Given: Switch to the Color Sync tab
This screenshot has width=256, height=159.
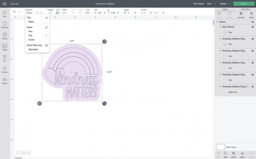Looking at the screenshot, I should coord(245,9).
